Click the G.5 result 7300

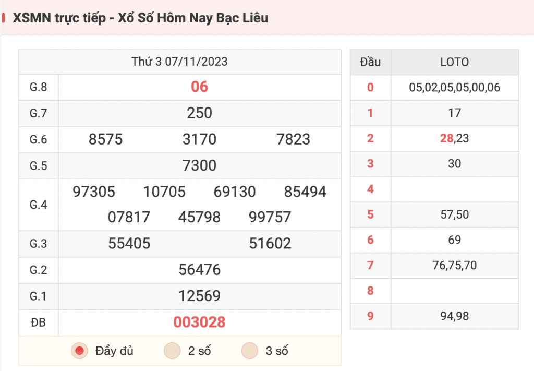point(199,165)
